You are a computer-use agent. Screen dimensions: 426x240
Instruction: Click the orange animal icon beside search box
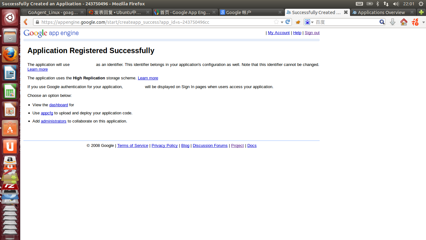(298, 22)
